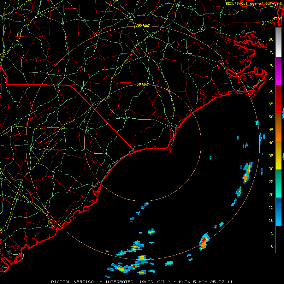This screenshot has height=284, width=284.
Task: Click the 80 value on the color scale
Action: (271, 39)
